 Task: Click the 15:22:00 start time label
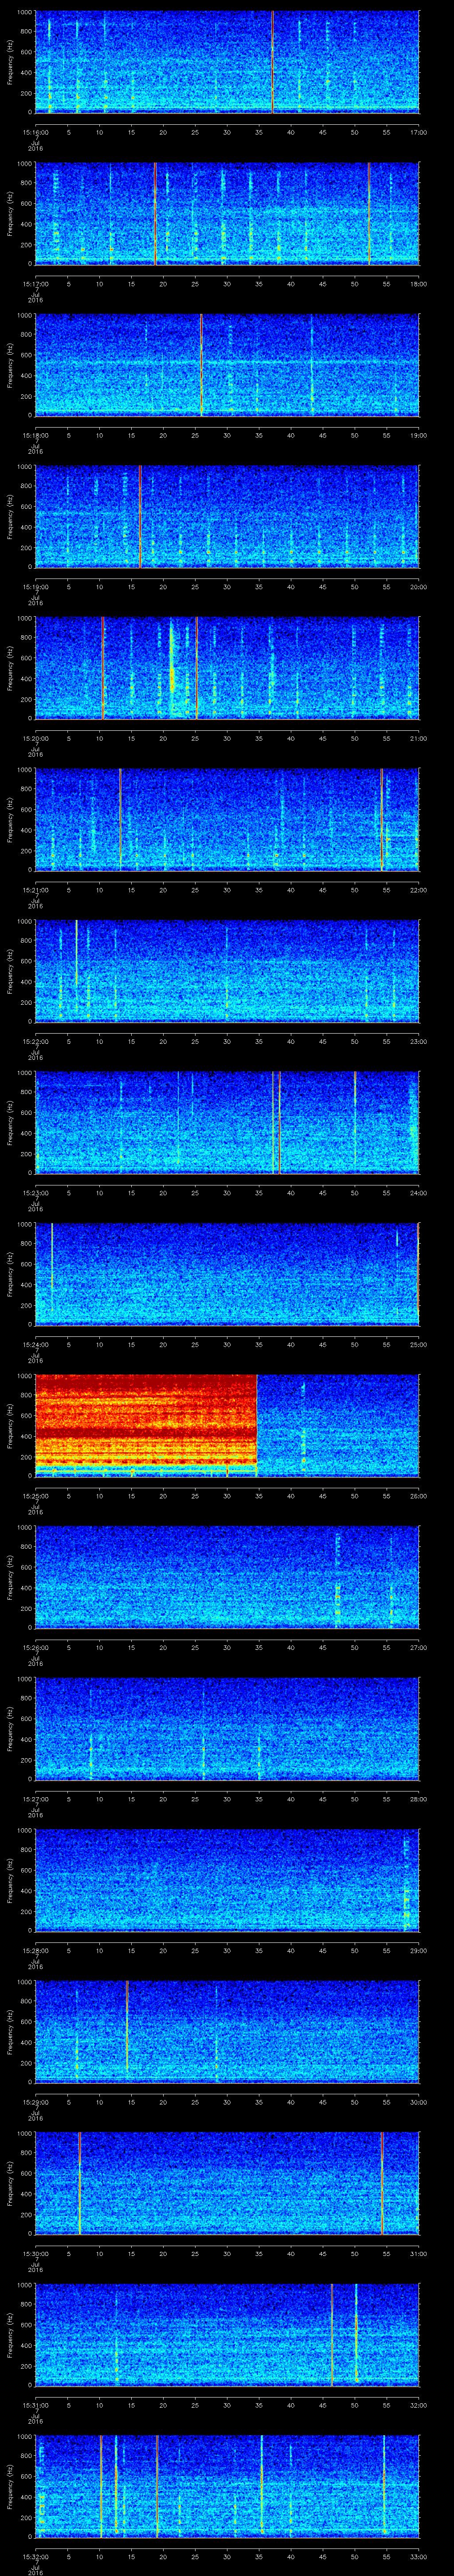tap(36, 1041)
